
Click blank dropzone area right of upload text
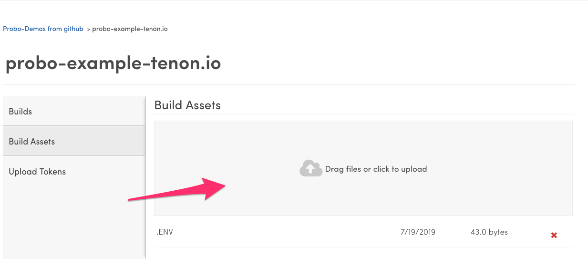[501, 169]
